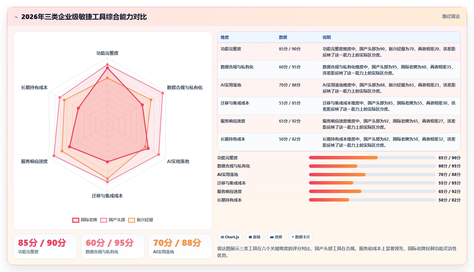The width and height of the screenshot is (474, 272).
Task: Click the 迁移与集成成本 progress bar
Action: 372,183
